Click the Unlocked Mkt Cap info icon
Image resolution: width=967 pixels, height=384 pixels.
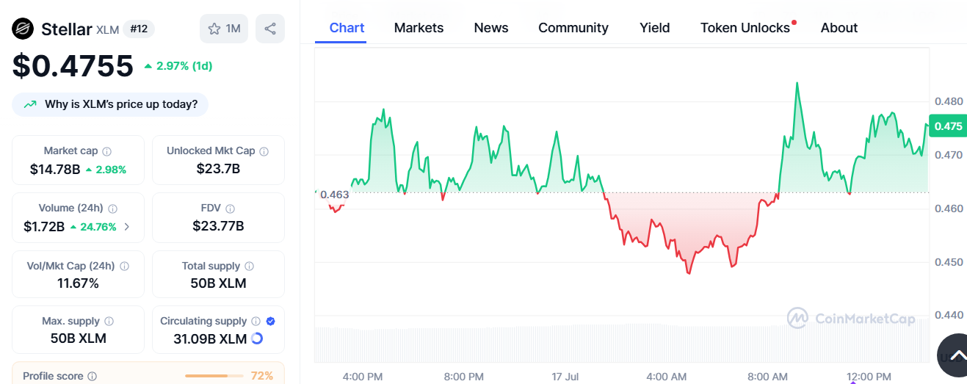[264, 151]
